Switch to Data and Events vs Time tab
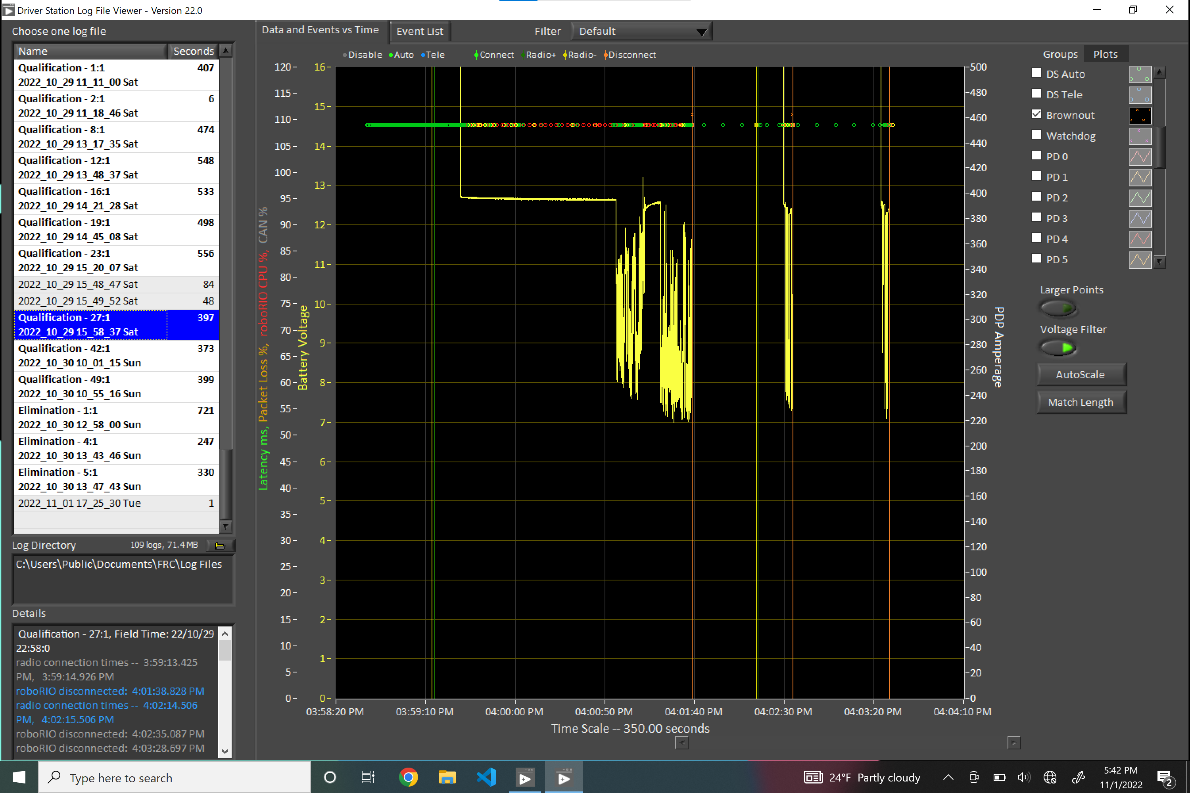 [320, 31]
